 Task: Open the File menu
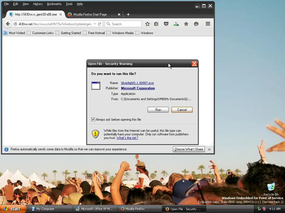(6, 4)
